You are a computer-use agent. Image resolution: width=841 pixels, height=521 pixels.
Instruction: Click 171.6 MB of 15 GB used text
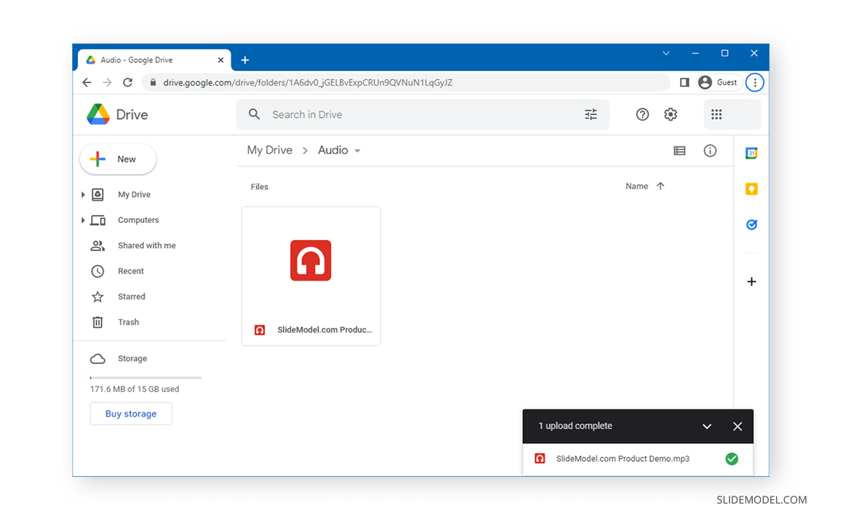135,389
